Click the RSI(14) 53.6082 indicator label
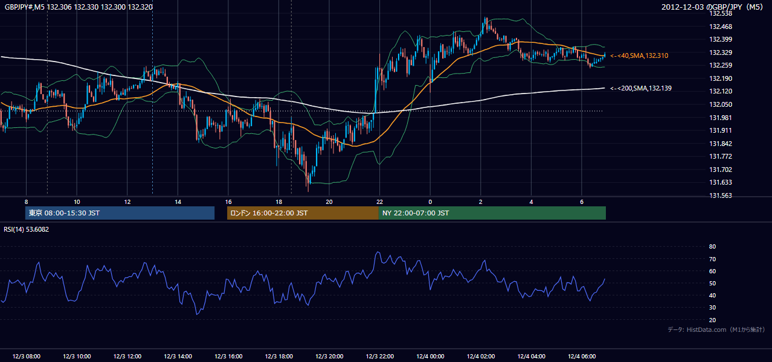 click(x=26, y=229)
